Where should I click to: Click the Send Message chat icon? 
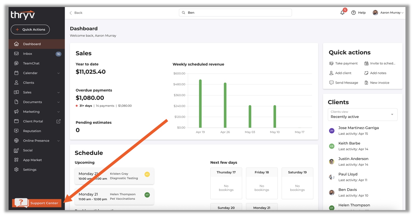(x=331, y=83)
